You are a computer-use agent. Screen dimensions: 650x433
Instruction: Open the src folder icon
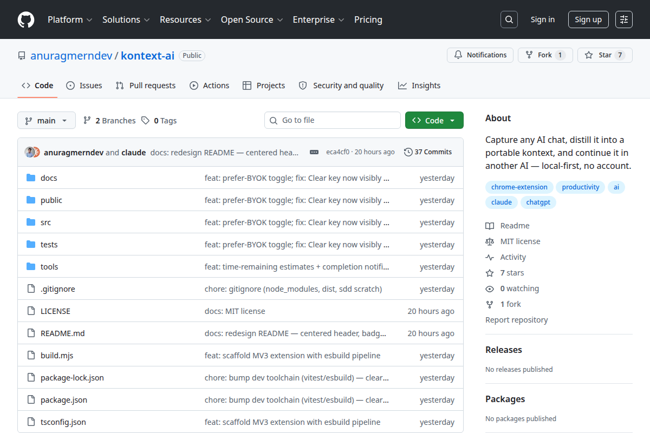point(31,222)
